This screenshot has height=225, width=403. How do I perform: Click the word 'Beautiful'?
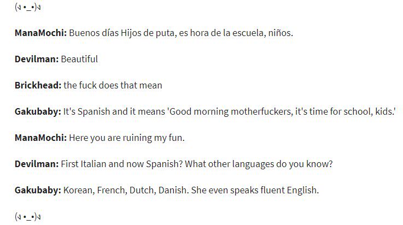(x=79, y=59)
